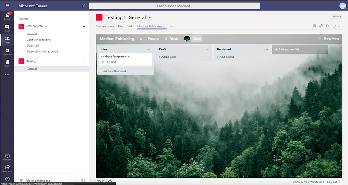Open Medium Publishing tab dropdown arrow

(164, 27)
